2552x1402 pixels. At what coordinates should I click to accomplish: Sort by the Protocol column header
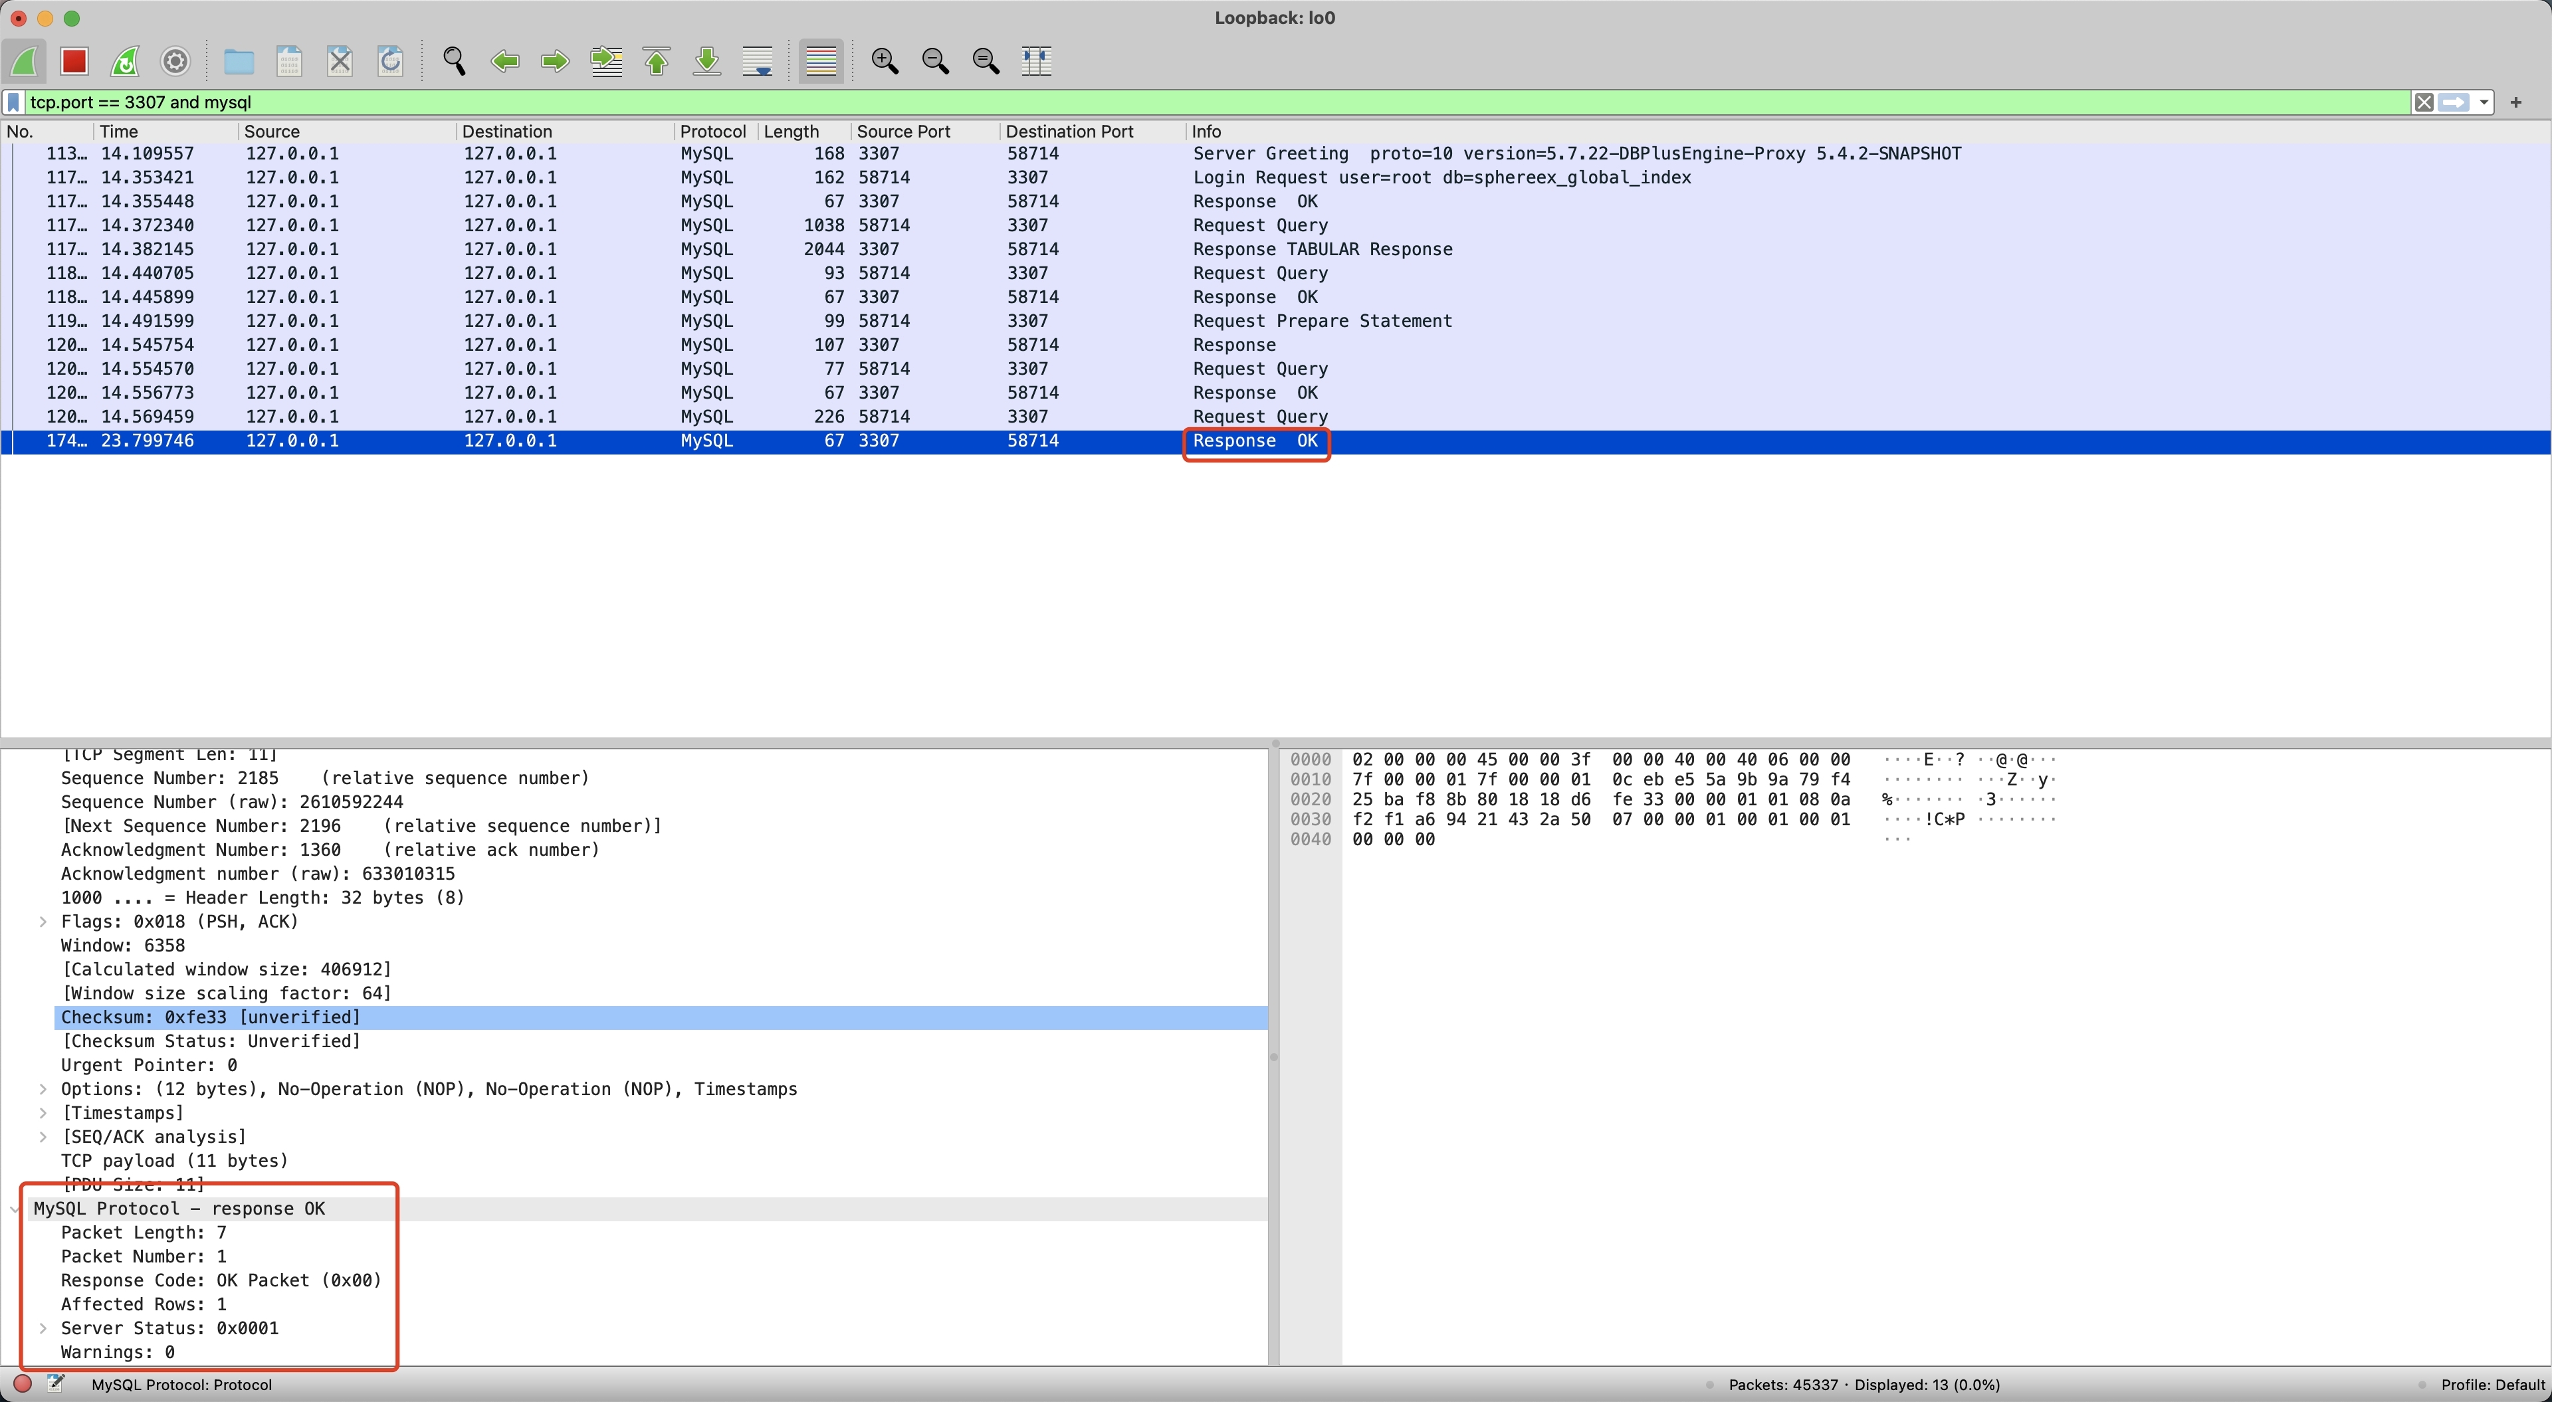point(712,132)
